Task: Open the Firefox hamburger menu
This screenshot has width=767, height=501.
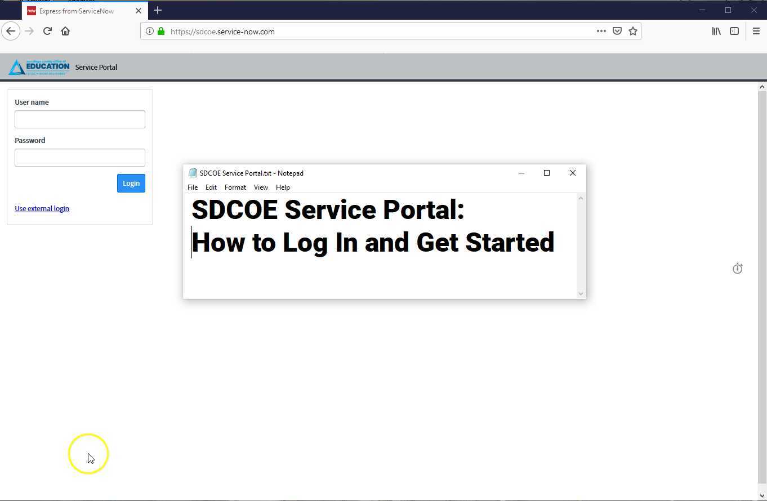Action: click(756, 31)
